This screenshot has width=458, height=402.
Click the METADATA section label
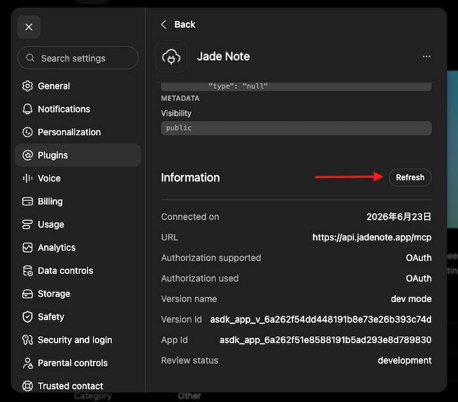coord(180,98)
